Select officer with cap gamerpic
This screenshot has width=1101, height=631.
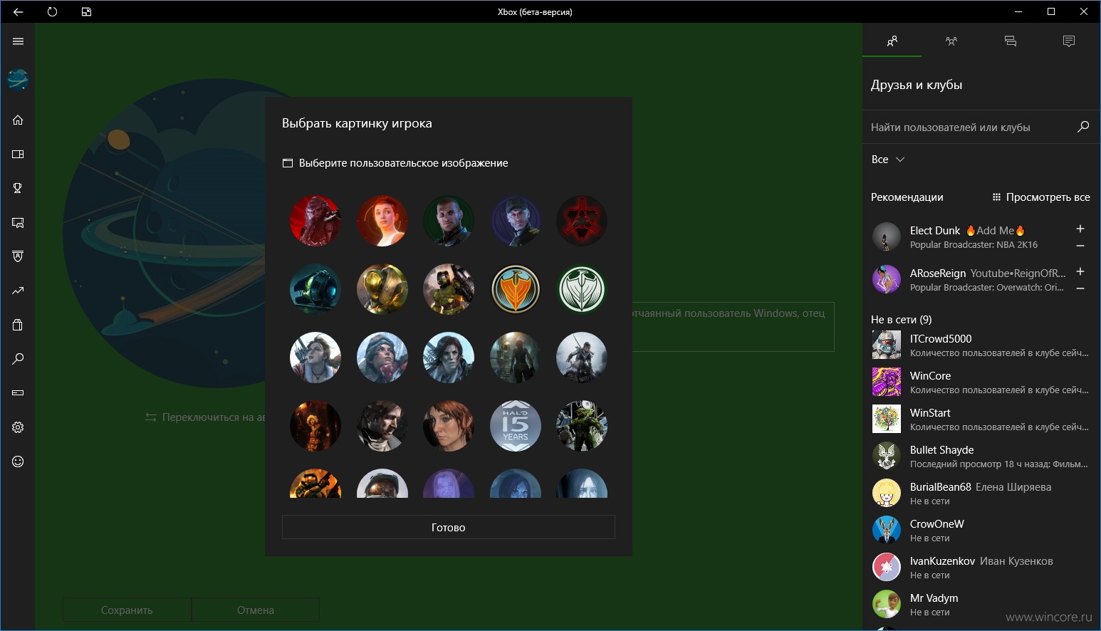(x=516, y=221)
